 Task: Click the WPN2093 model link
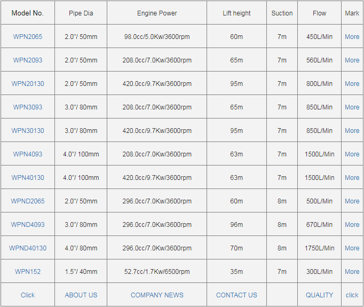click(28, 60)
